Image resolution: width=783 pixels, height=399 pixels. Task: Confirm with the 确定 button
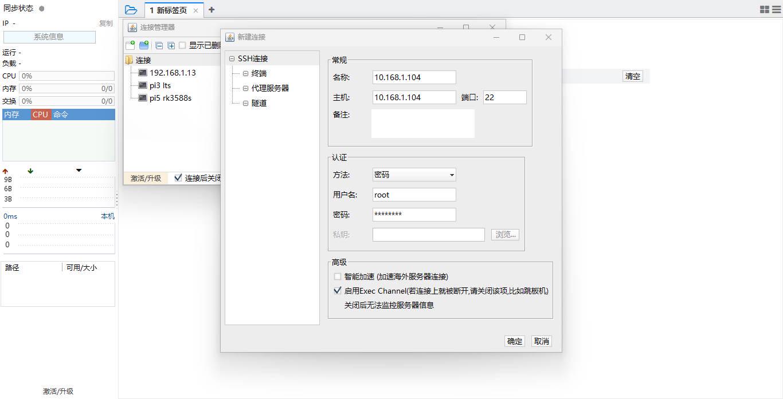click(515, 341)
